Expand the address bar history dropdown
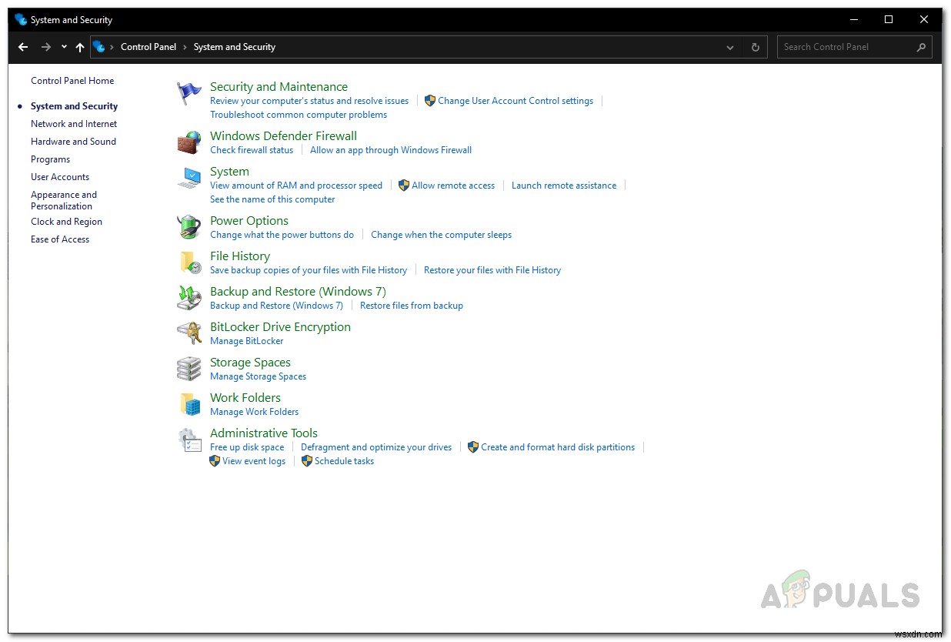The width and height of the screenshot is (951, 642). click(730, 47)
